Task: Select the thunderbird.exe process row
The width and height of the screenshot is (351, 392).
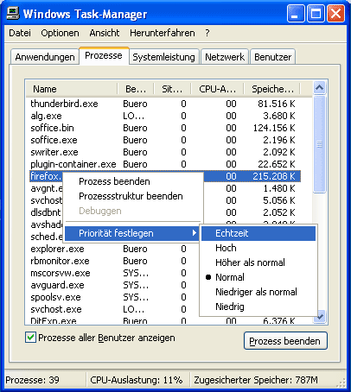Action: click(165, 104)
